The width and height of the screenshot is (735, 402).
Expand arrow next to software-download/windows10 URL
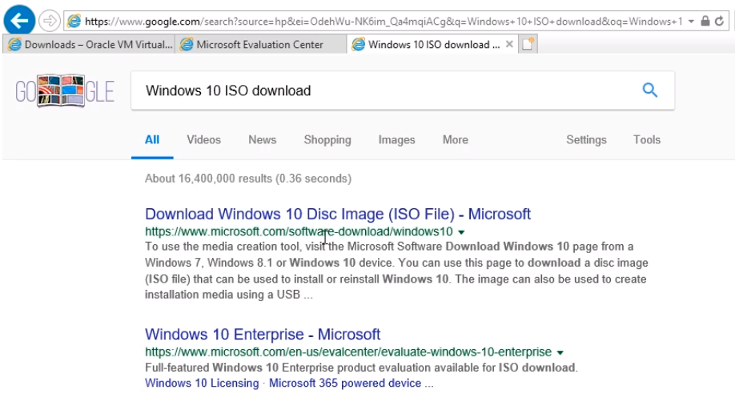point(461,232)
